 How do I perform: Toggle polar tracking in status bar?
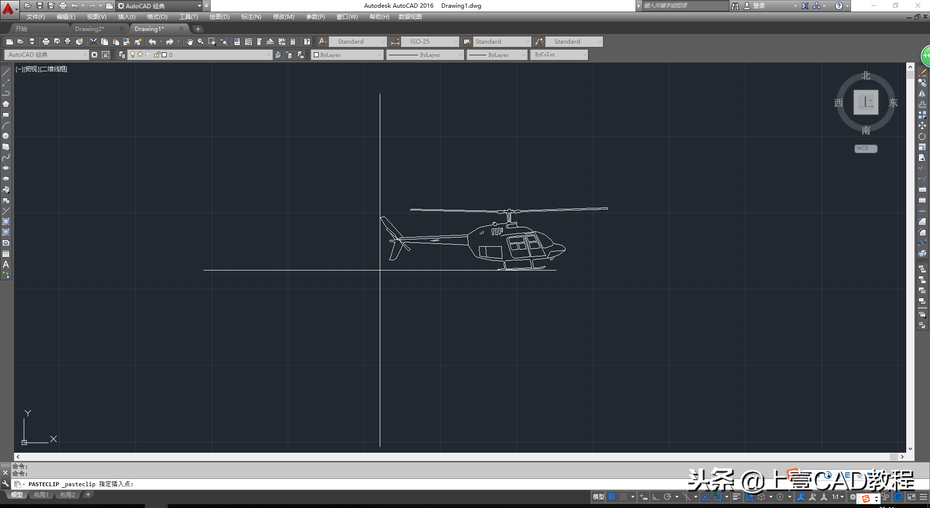coord(667,497)
